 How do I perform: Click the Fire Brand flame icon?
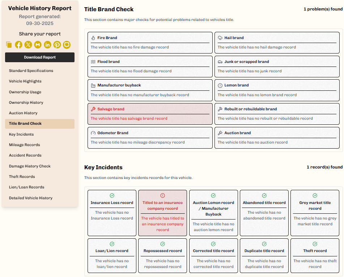click(93, 38)
